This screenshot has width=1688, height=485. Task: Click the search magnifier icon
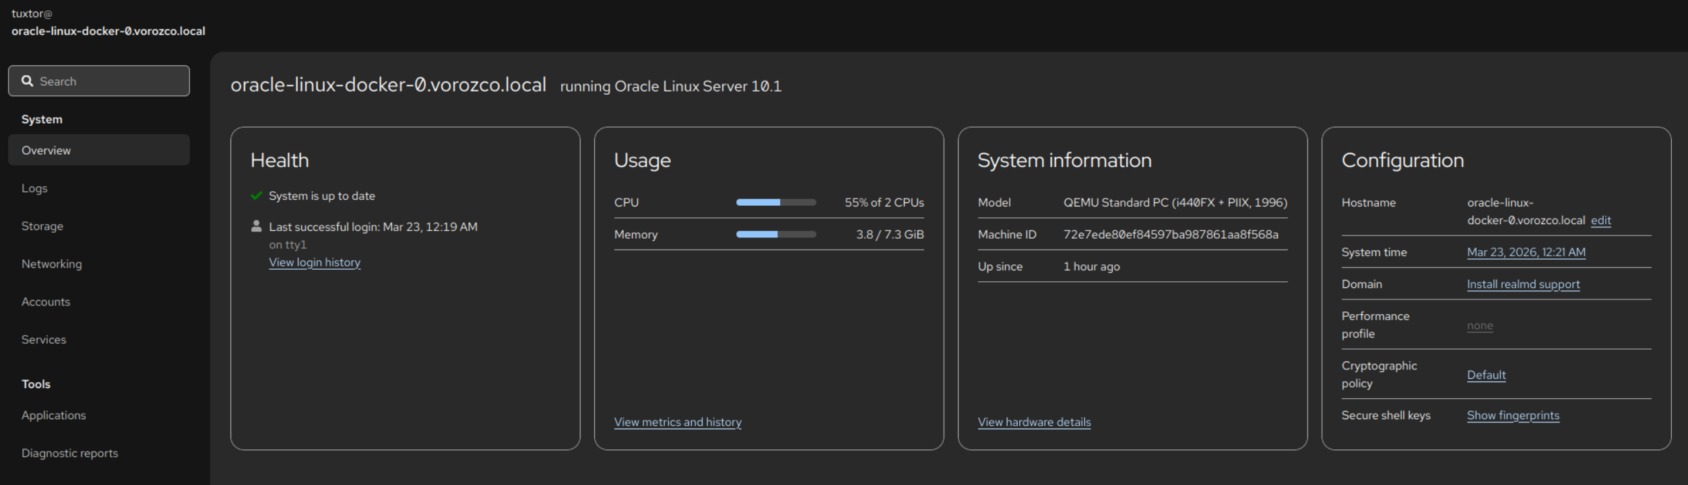(x=28, y=81)
